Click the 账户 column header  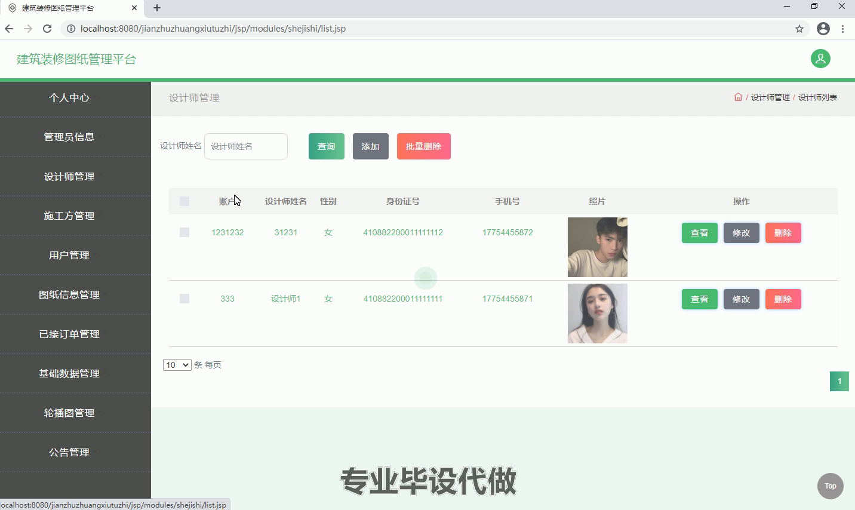point(227,201)
